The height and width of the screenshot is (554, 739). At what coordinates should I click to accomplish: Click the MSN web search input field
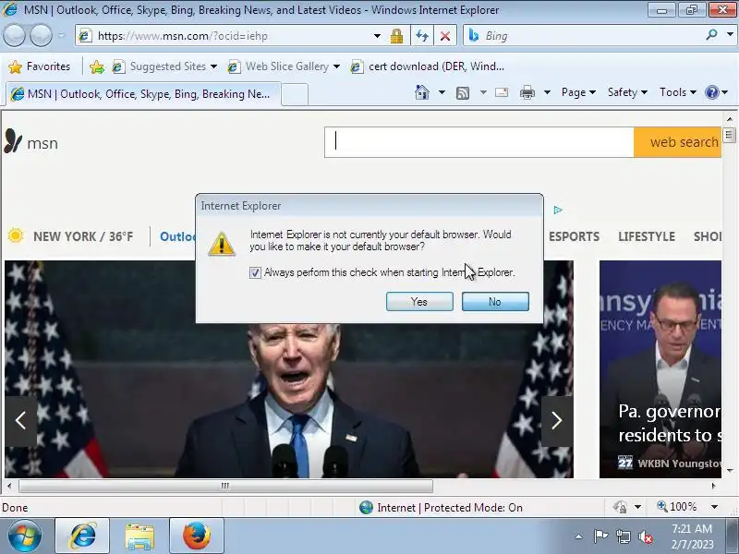coord(479,142)
